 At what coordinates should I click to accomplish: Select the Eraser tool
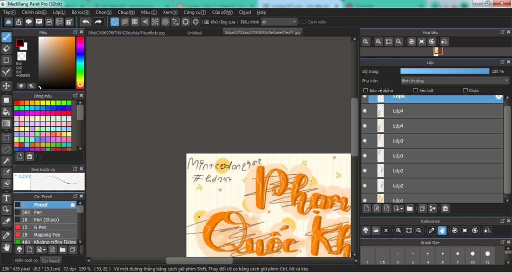tap(6, 49)
